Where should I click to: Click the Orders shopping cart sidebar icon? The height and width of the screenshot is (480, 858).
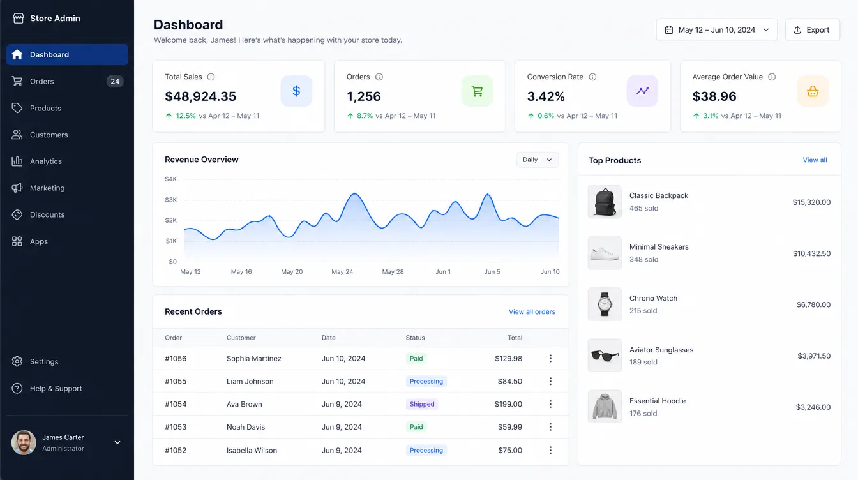point(17,81)
